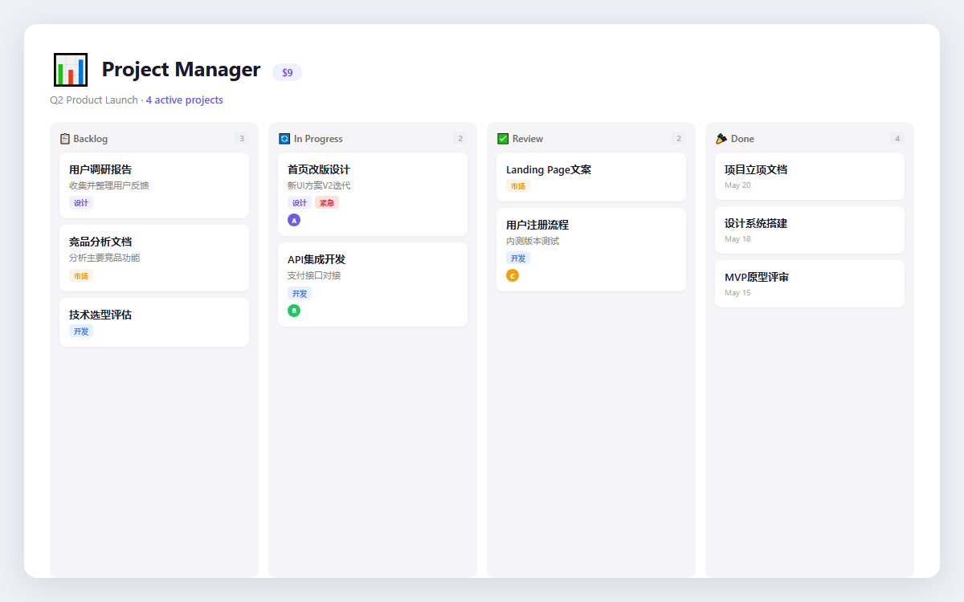Image resolution: width=964 pixels, height=602 pixels.
Task: Click the May 18 date
Action: [737, 239]
